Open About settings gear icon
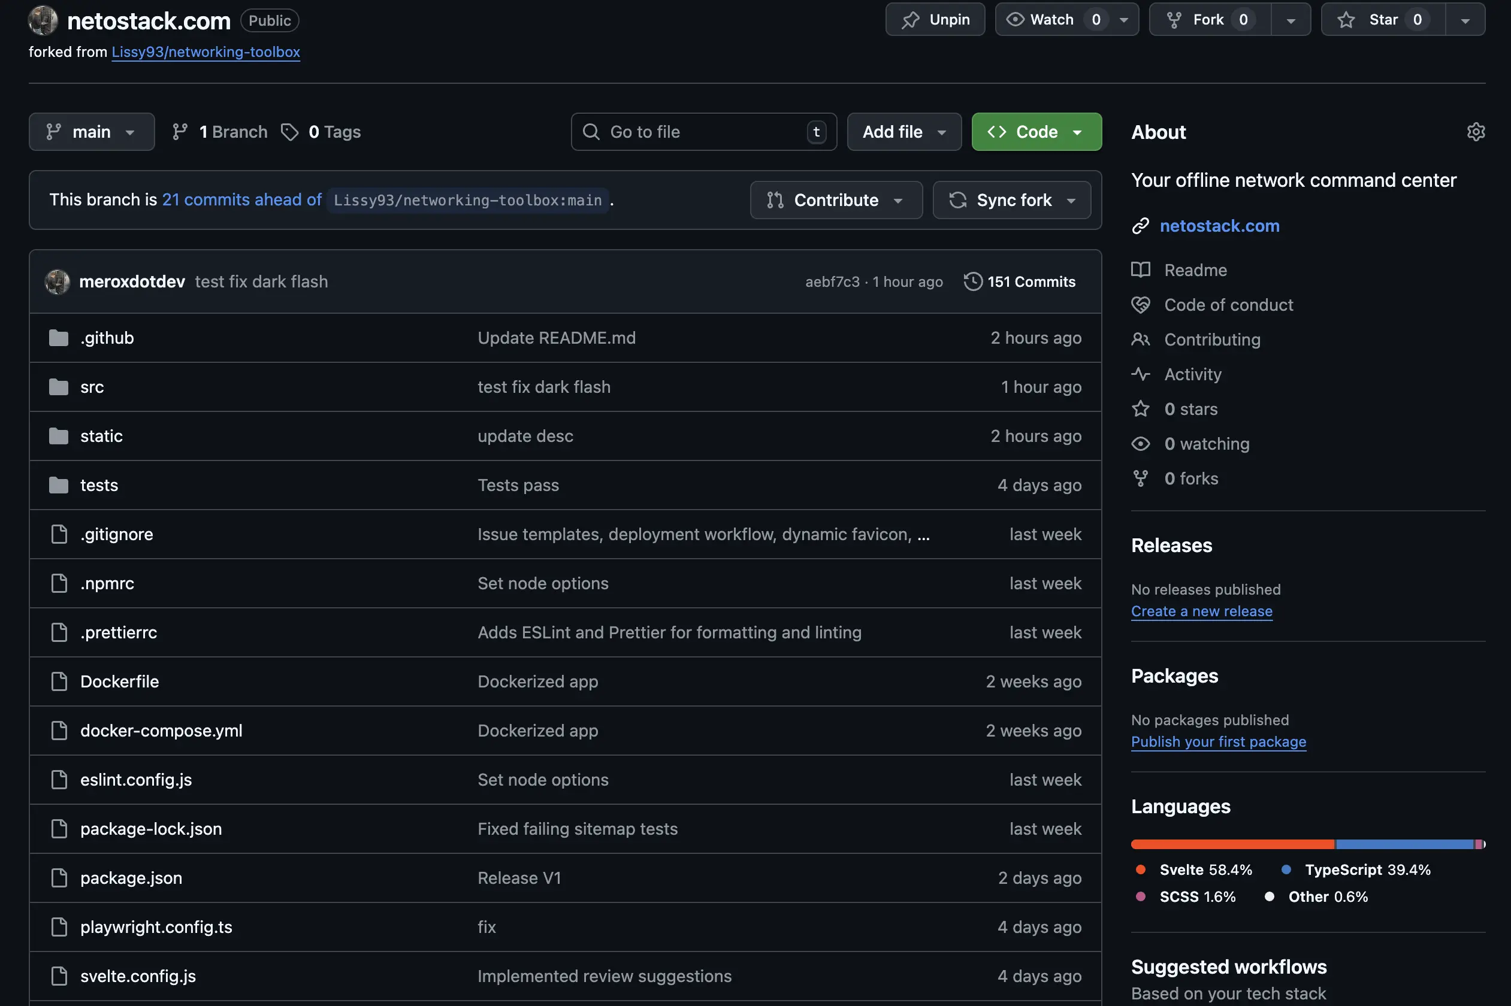 click(x=1476, y=132)
